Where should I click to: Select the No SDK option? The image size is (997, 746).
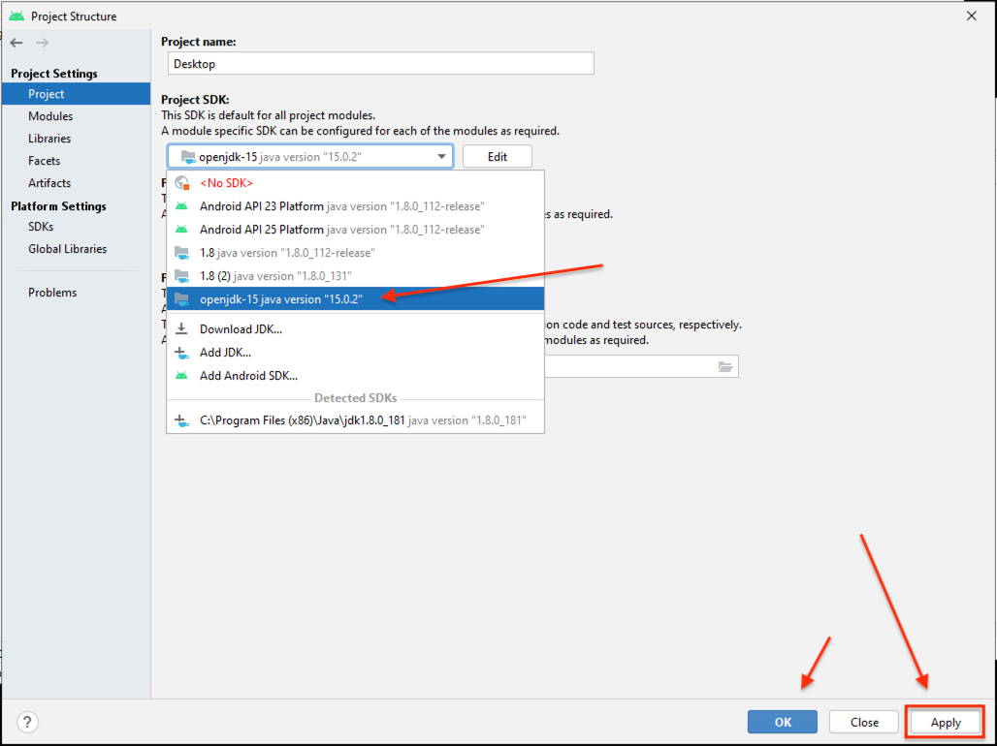pos(226,182)
